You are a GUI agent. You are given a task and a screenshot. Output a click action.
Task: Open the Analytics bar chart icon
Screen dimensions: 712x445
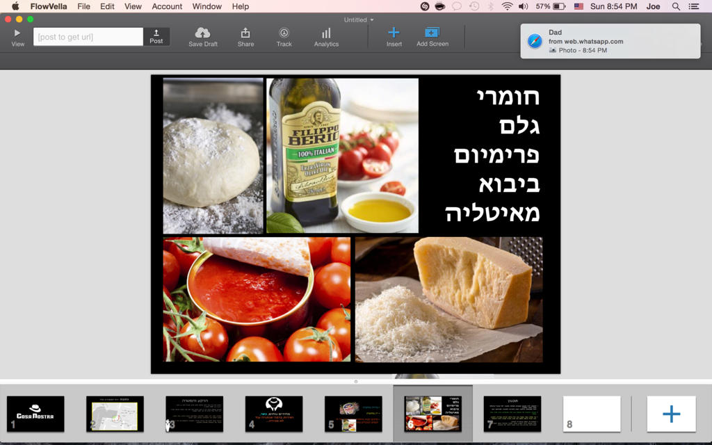coord(326,33)
